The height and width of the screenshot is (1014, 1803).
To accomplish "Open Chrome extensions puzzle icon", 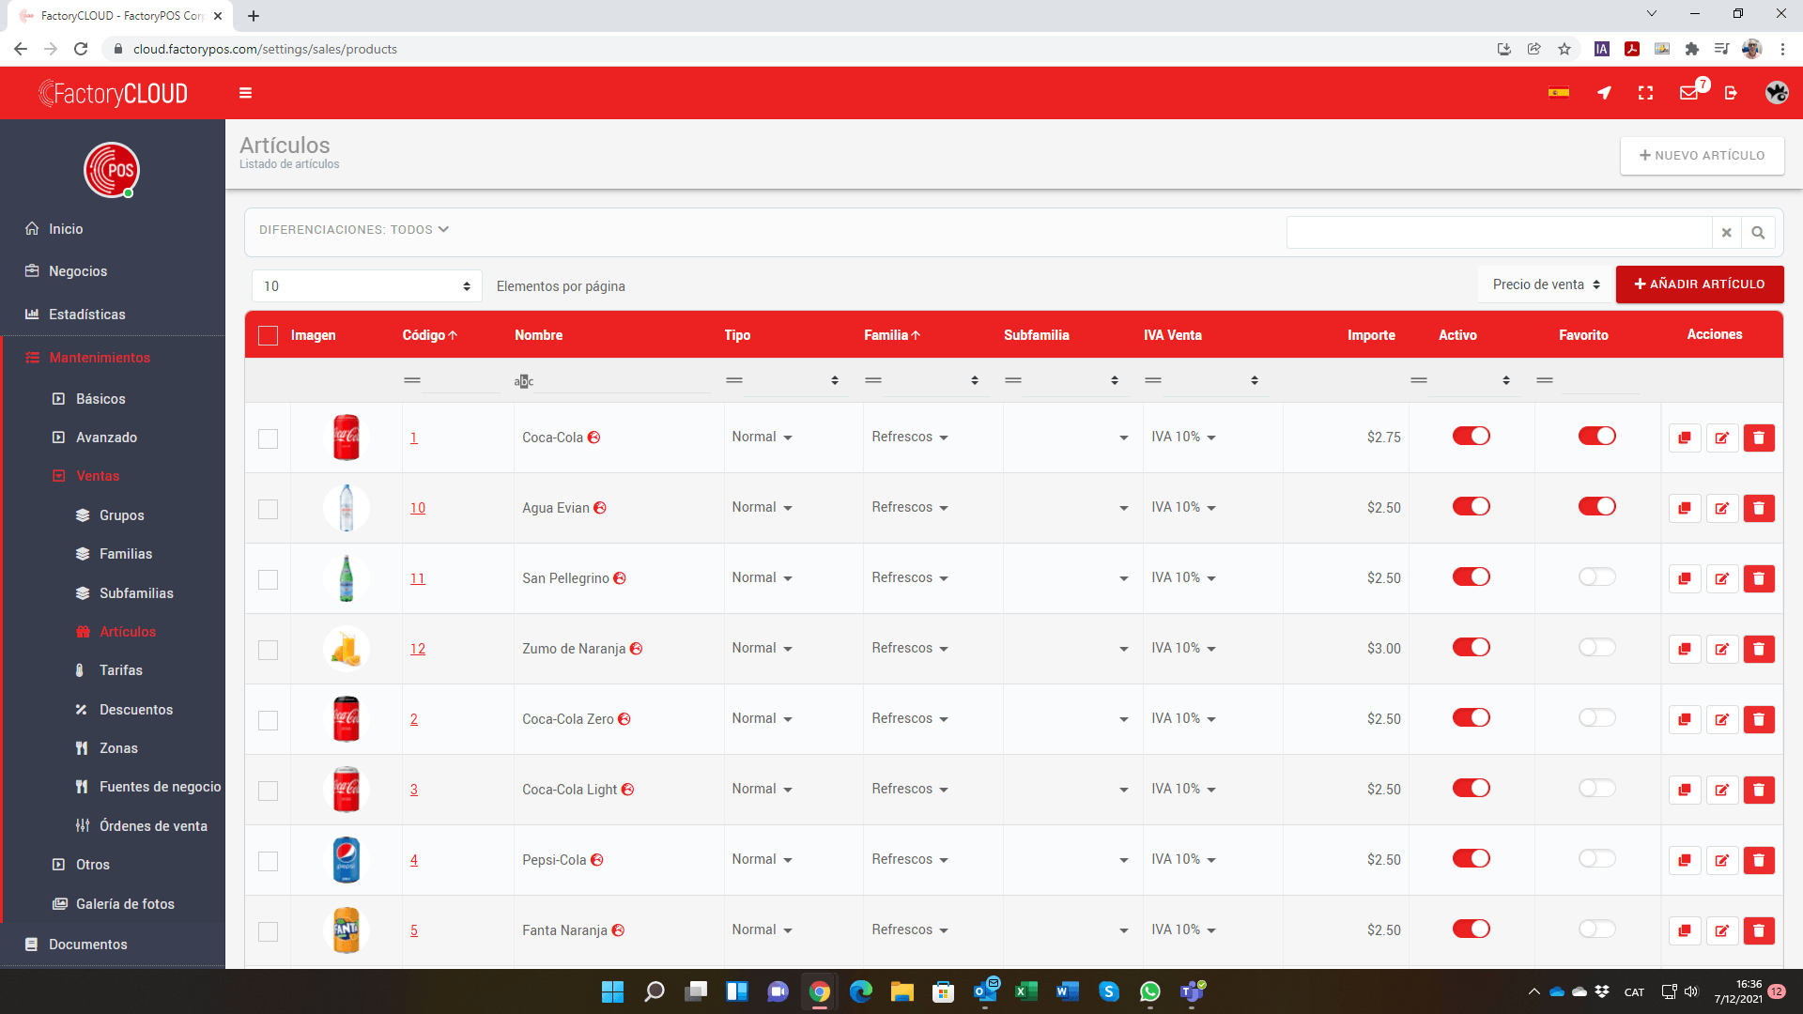I will click(1692, 49).
